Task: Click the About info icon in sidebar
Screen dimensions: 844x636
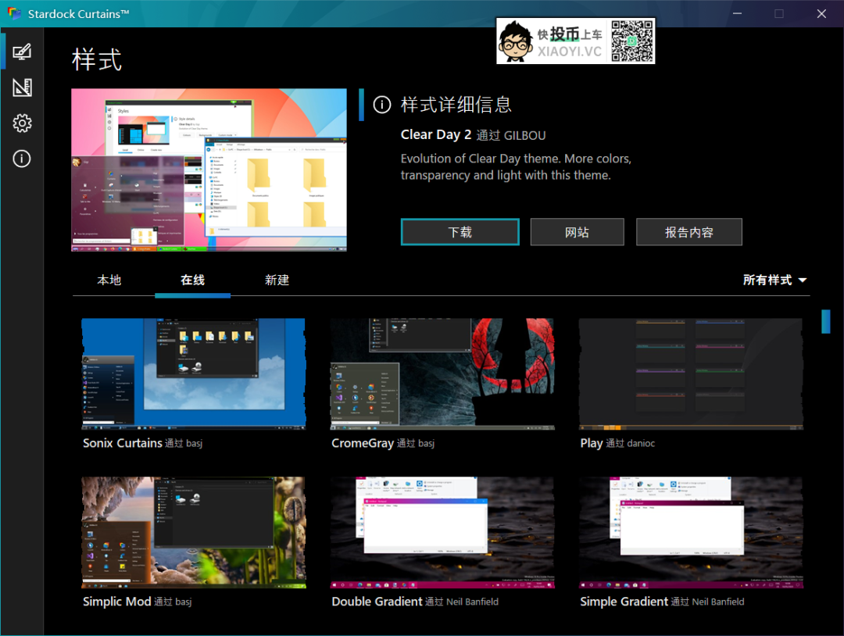Action: pyautogui.click(x=21, y=159)
